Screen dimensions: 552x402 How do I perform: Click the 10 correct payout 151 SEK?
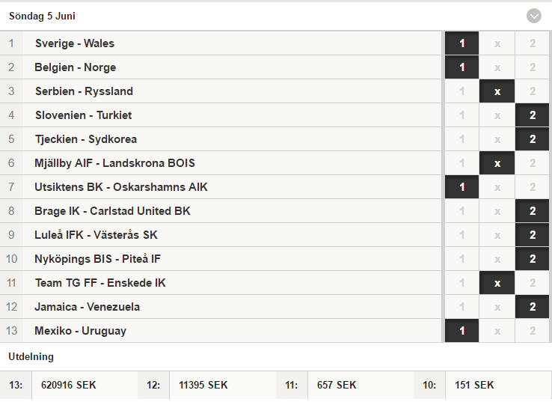[474, 386]
